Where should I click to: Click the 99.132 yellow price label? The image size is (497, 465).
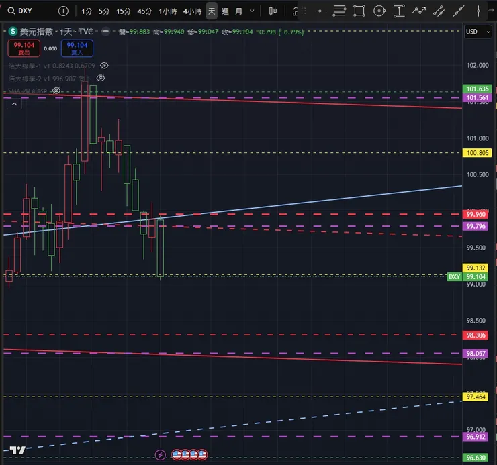pos(476,268)
